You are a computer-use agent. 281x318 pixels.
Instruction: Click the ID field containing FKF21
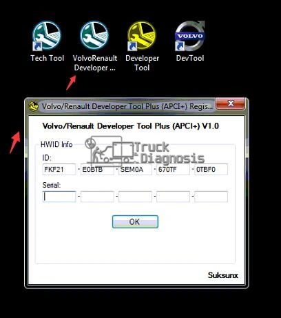(59, 170)
